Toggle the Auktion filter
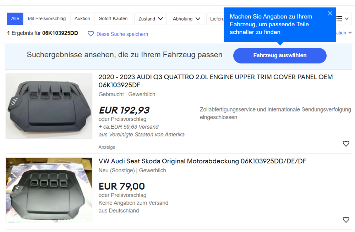Viewport: 355px width, 232px height. coord(82,19)
